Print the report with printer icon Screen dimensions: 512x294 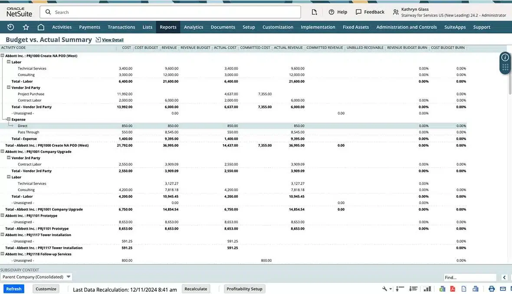pyautogui.click(x=492, y=289)
